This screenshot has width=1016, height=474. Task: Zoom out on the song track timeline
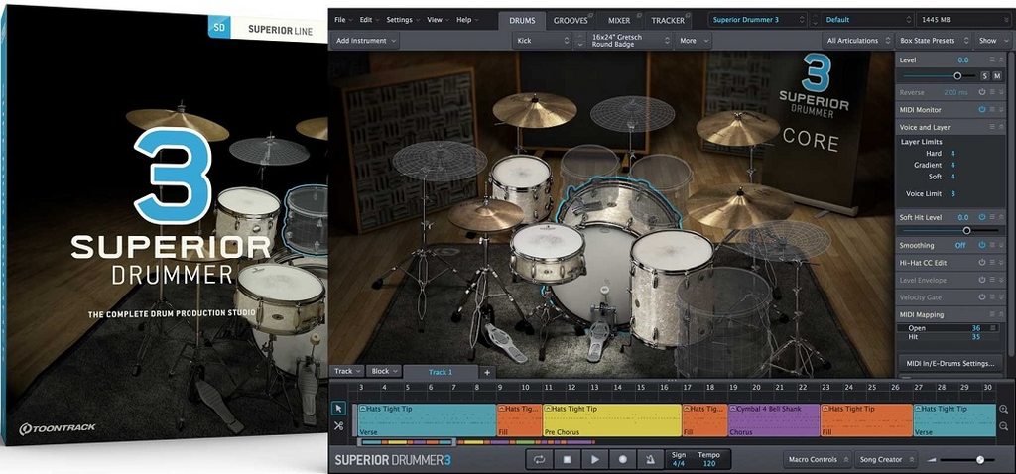click(1004, 426)
